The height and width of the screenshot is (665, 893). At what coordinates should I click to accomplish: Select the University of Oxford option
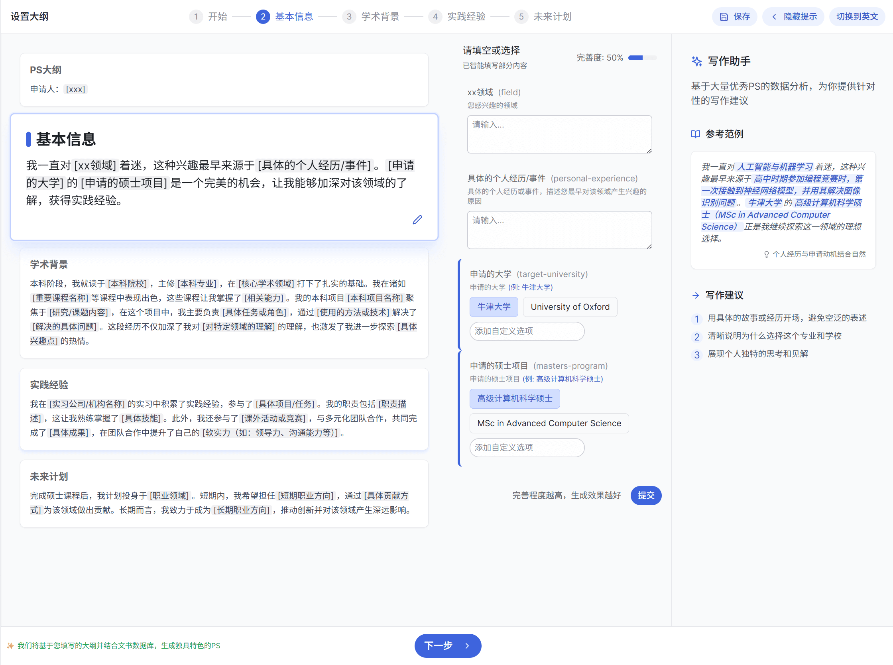[x=569, y=307]
